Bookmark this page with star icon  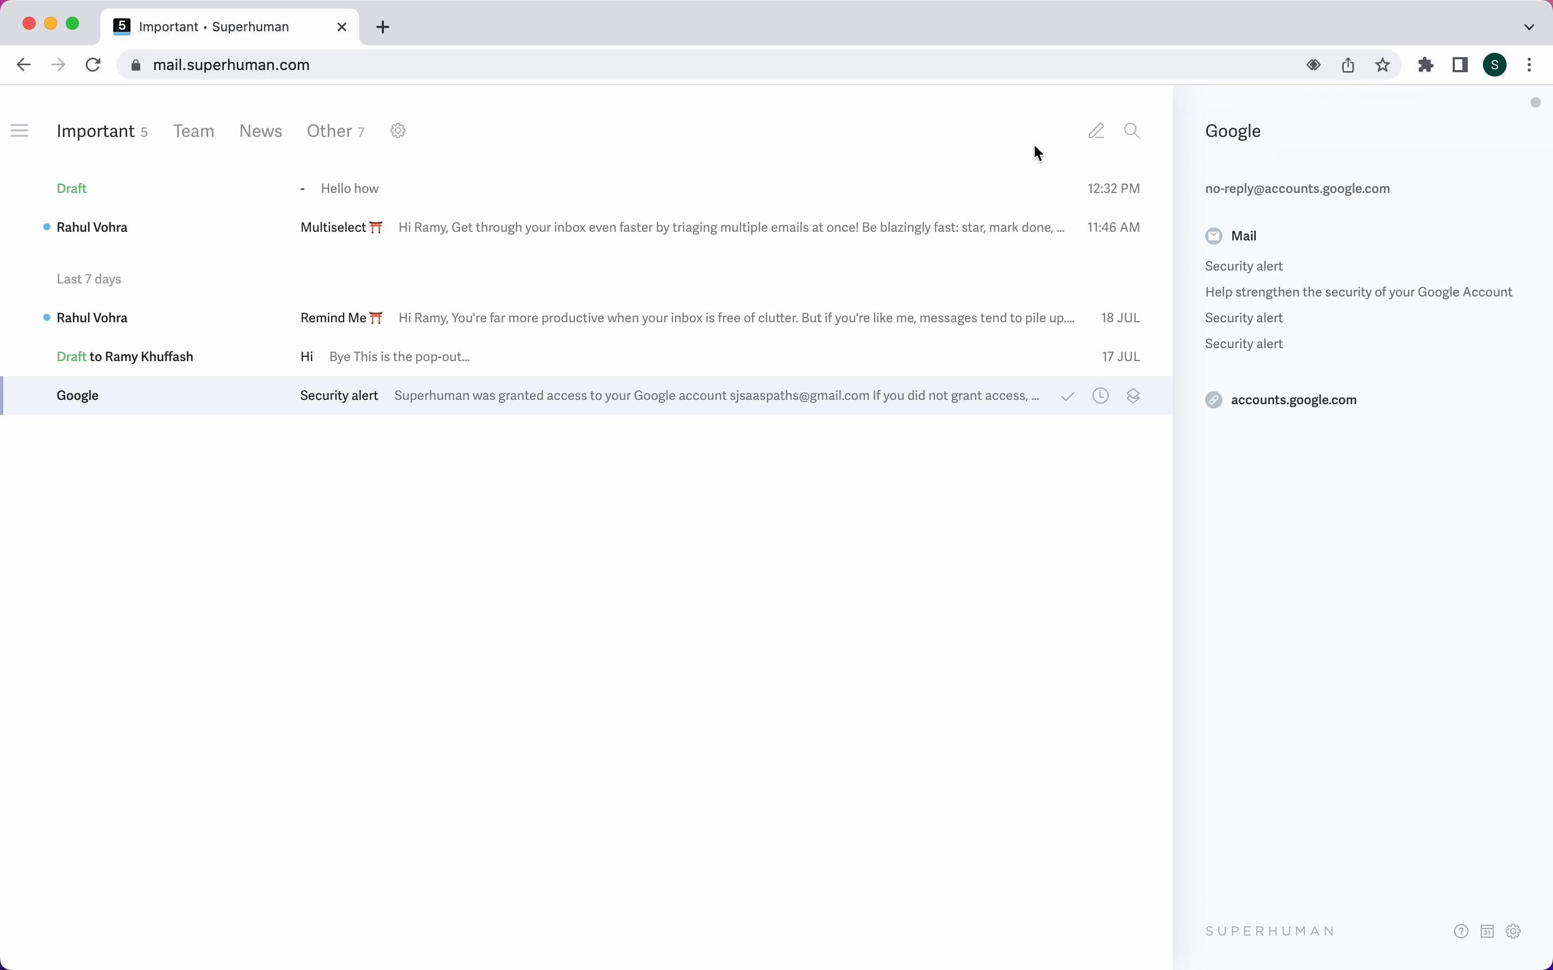coord(1383,65)
